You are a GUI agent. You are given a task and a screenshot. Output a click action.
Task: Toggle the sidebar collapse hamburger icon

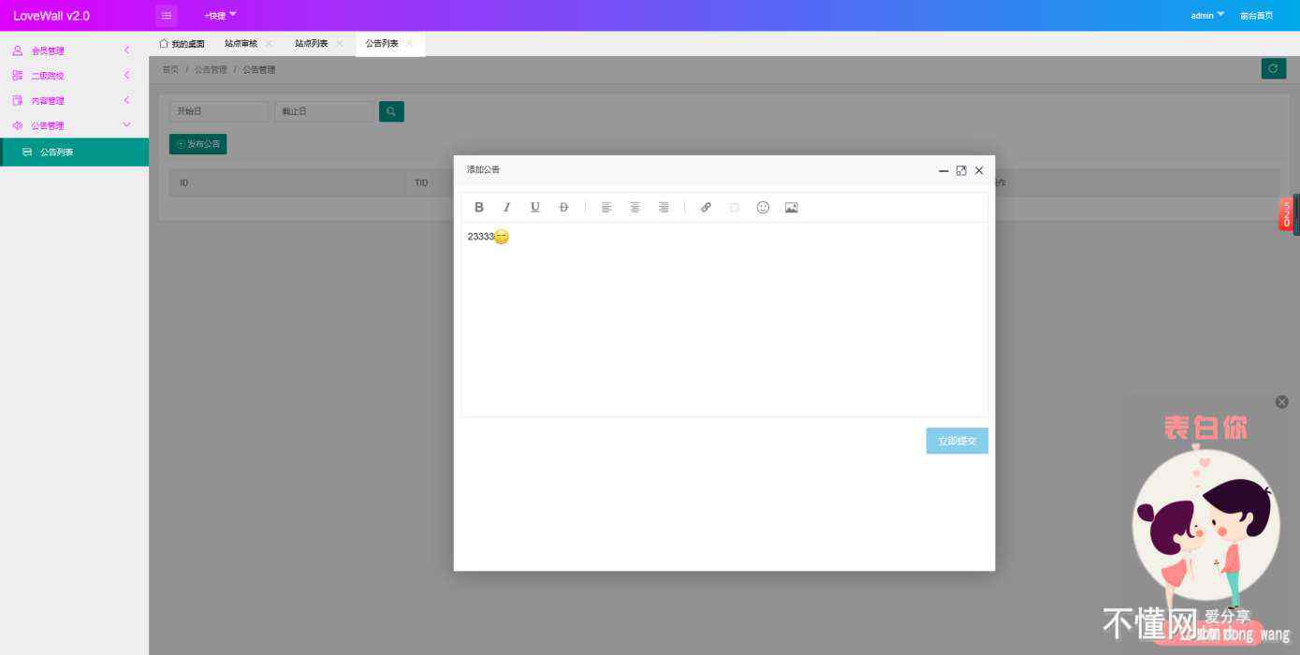pyautogui.click(x=167, y=15)
